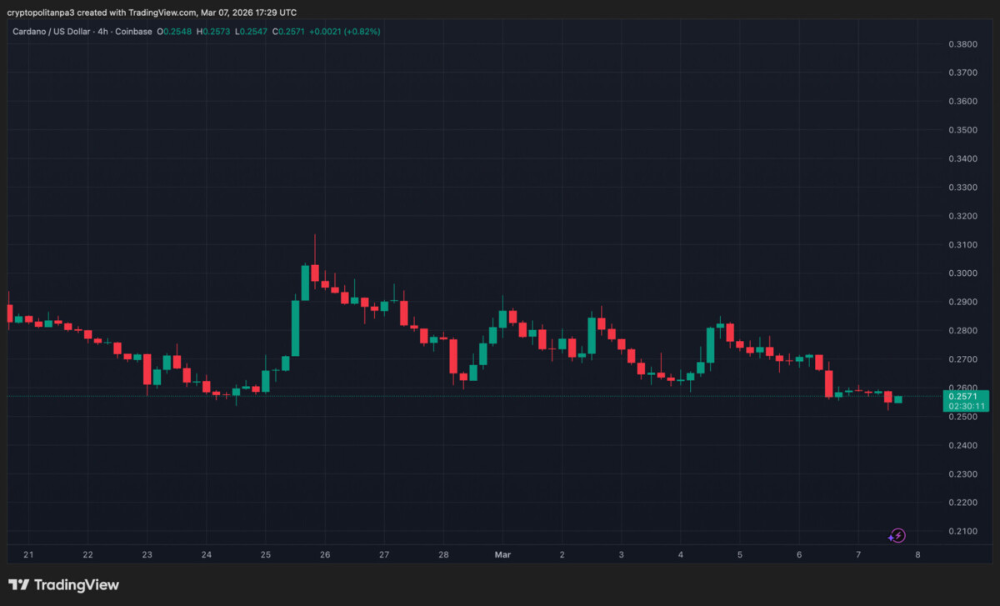
Task: Click the tall green candle before date 26
Action: 295,328
